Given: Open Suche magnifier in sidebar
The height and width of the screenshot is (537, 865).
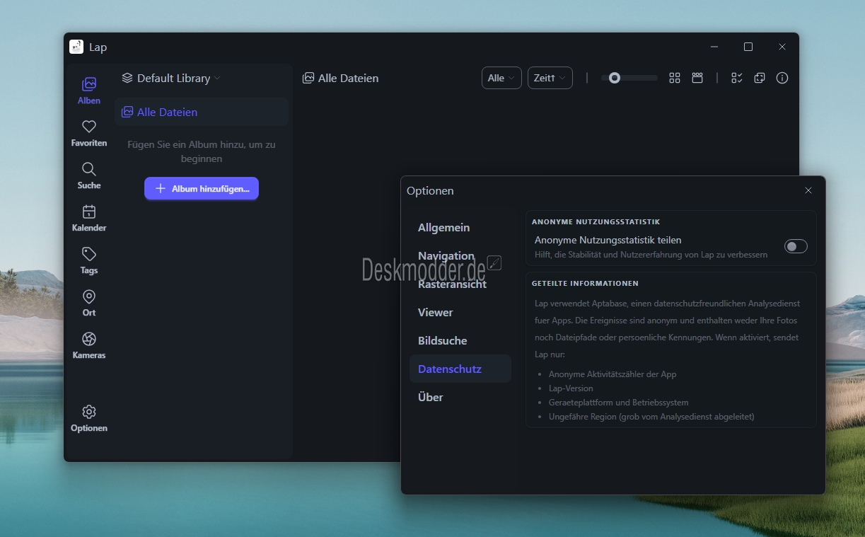Looking at the screenshot, I should 89,175.
